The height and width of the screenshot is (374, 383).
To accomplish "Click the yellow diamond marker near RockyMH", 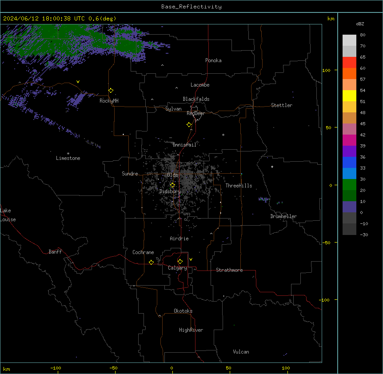I will tap(111, 91).
